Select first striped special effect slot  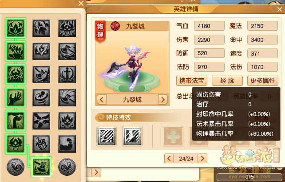(107, 136)
